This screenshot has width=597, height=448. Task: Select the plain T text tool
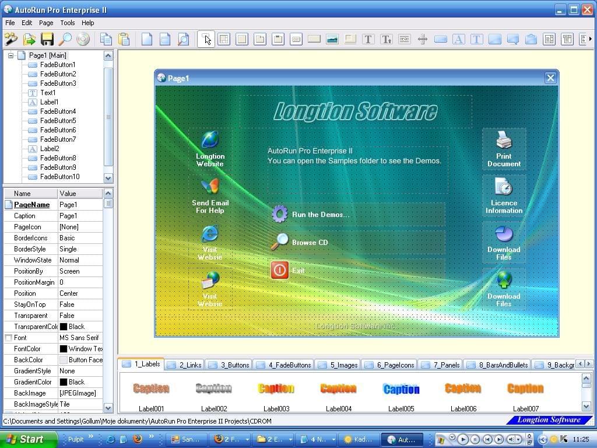coord(368,39)
